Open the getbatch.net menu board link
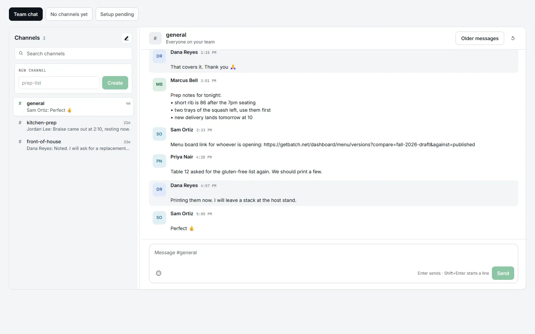 369,145
